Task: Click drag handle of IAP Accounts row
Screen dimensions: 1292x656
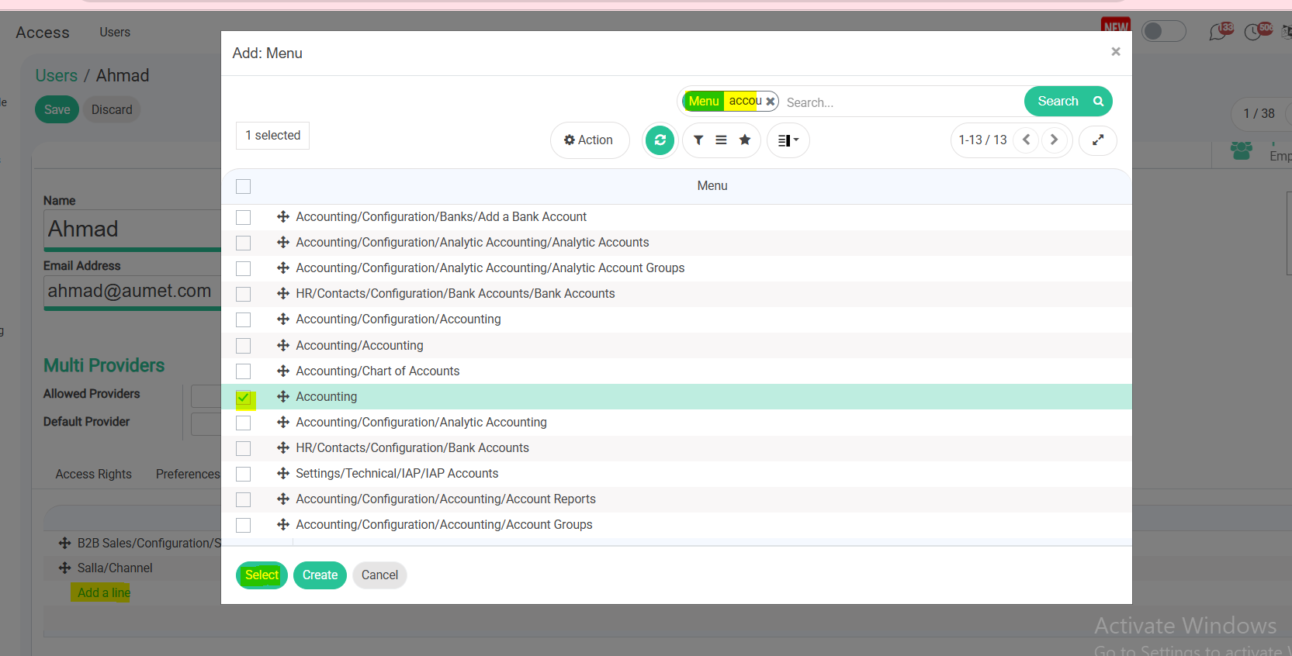Action: click(x=283, y=474)
